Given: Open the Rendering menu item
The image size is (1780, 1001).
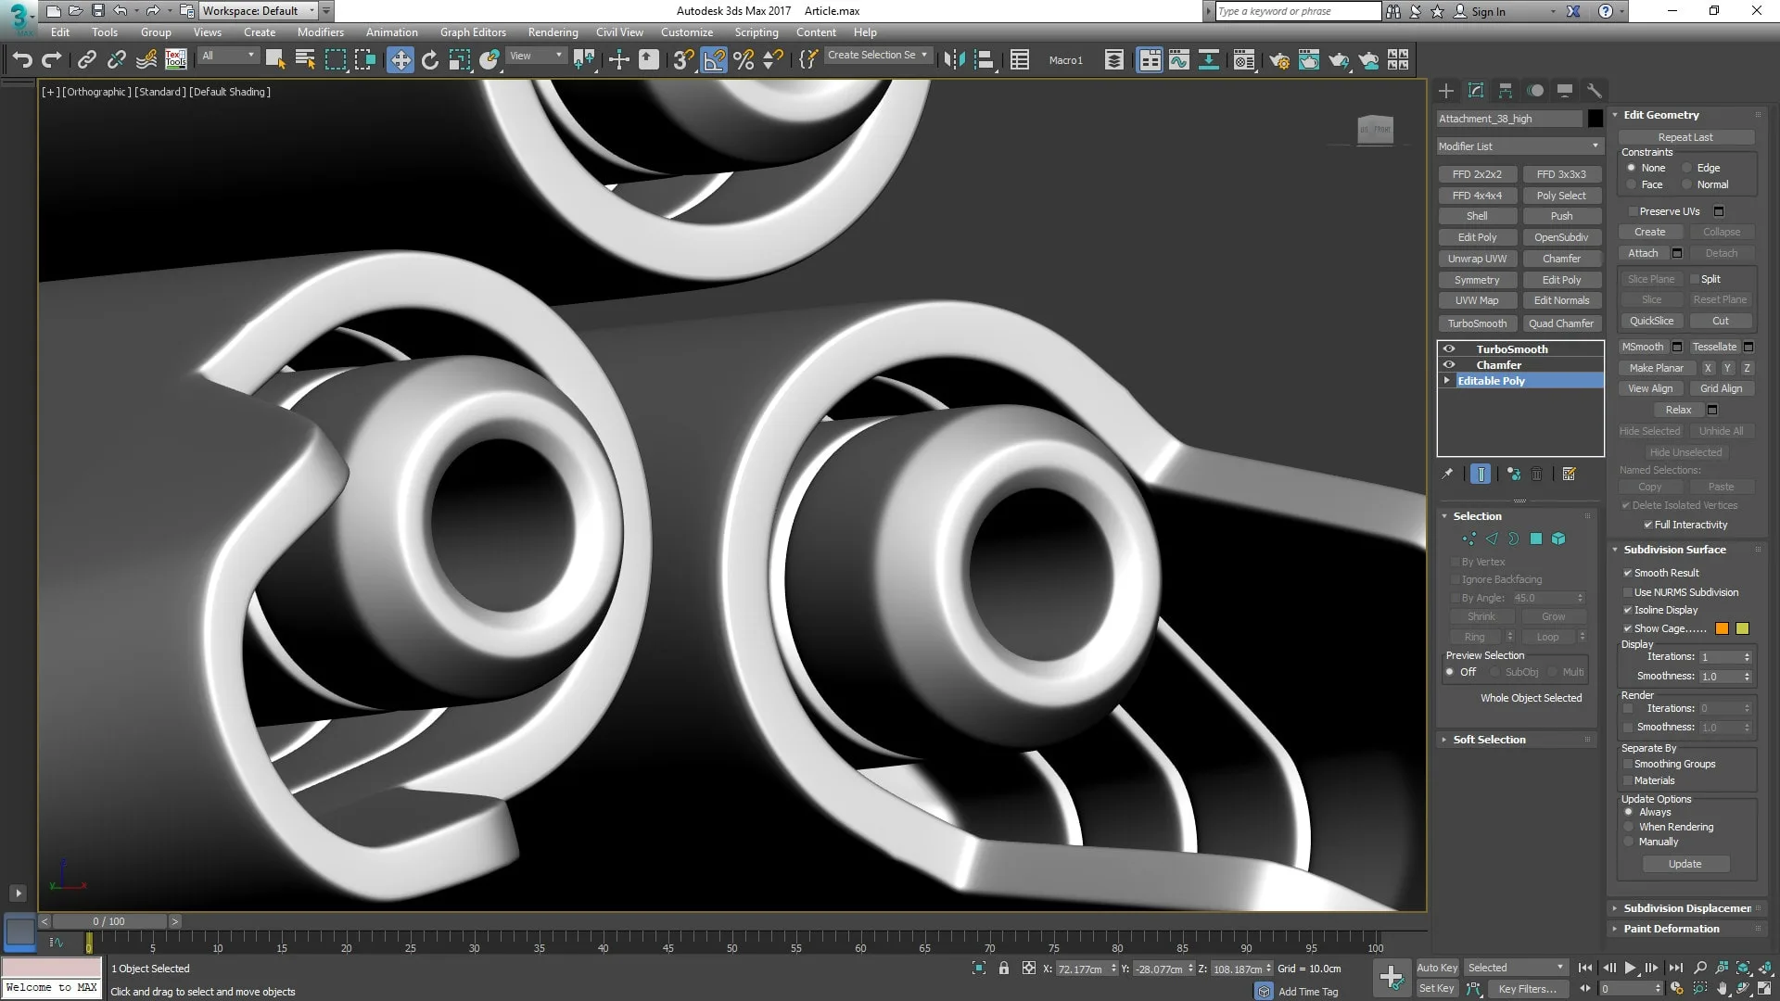Looking at the screenshot, I should pos(553,32).
